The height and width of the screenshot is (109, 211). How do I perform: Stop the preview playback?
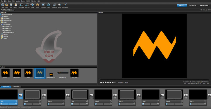point(108,82)
